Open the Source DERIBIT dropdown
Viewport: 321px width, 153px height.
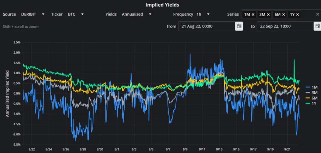(x=33, y=14)
